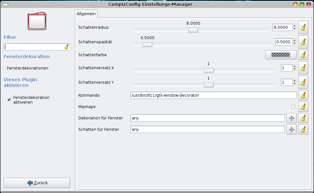Screen dimensions: 314x193
Task: Minimize the window with the orange button
Action: 295,4
